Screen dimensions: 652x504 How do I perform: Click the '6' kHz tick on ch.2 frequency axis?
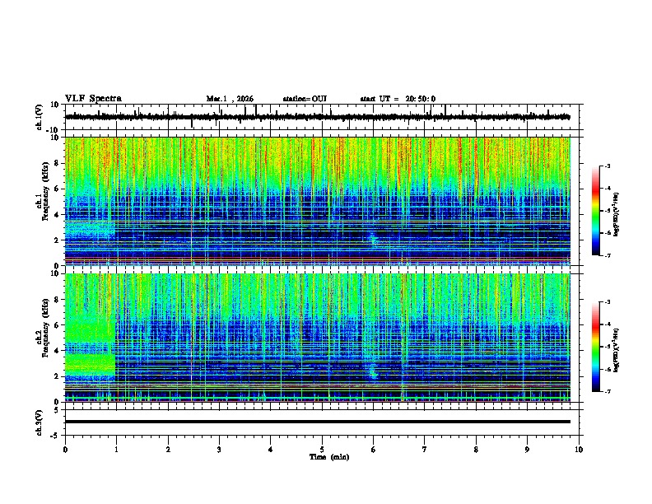pyautogui.click(x=58, y=325)
